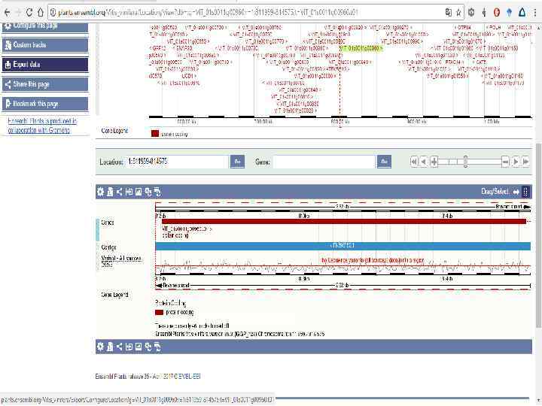Click export image icon in lower image toolbar
This screenshot has width=542, height=406.
[x=139, y=347]
